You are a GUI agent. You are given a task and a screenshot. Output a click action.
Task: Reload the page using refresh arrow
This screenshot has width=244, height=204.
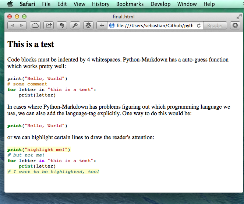(x=199, y=25)
